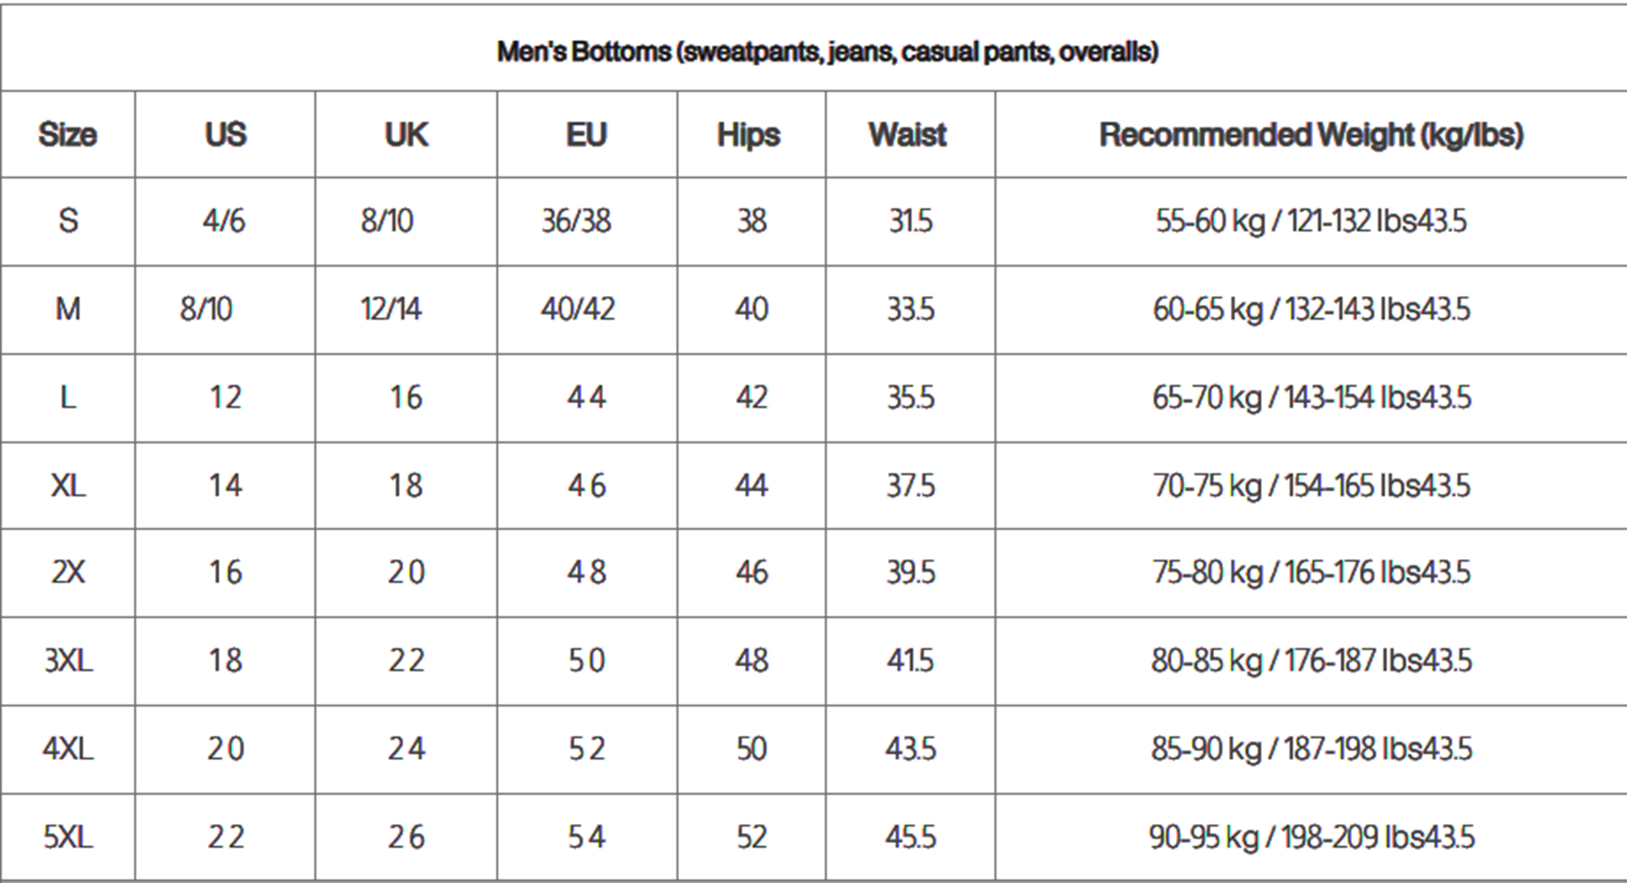Click the waist value 35.5
The image size is (1627, 883).
(x=910, y=397)
